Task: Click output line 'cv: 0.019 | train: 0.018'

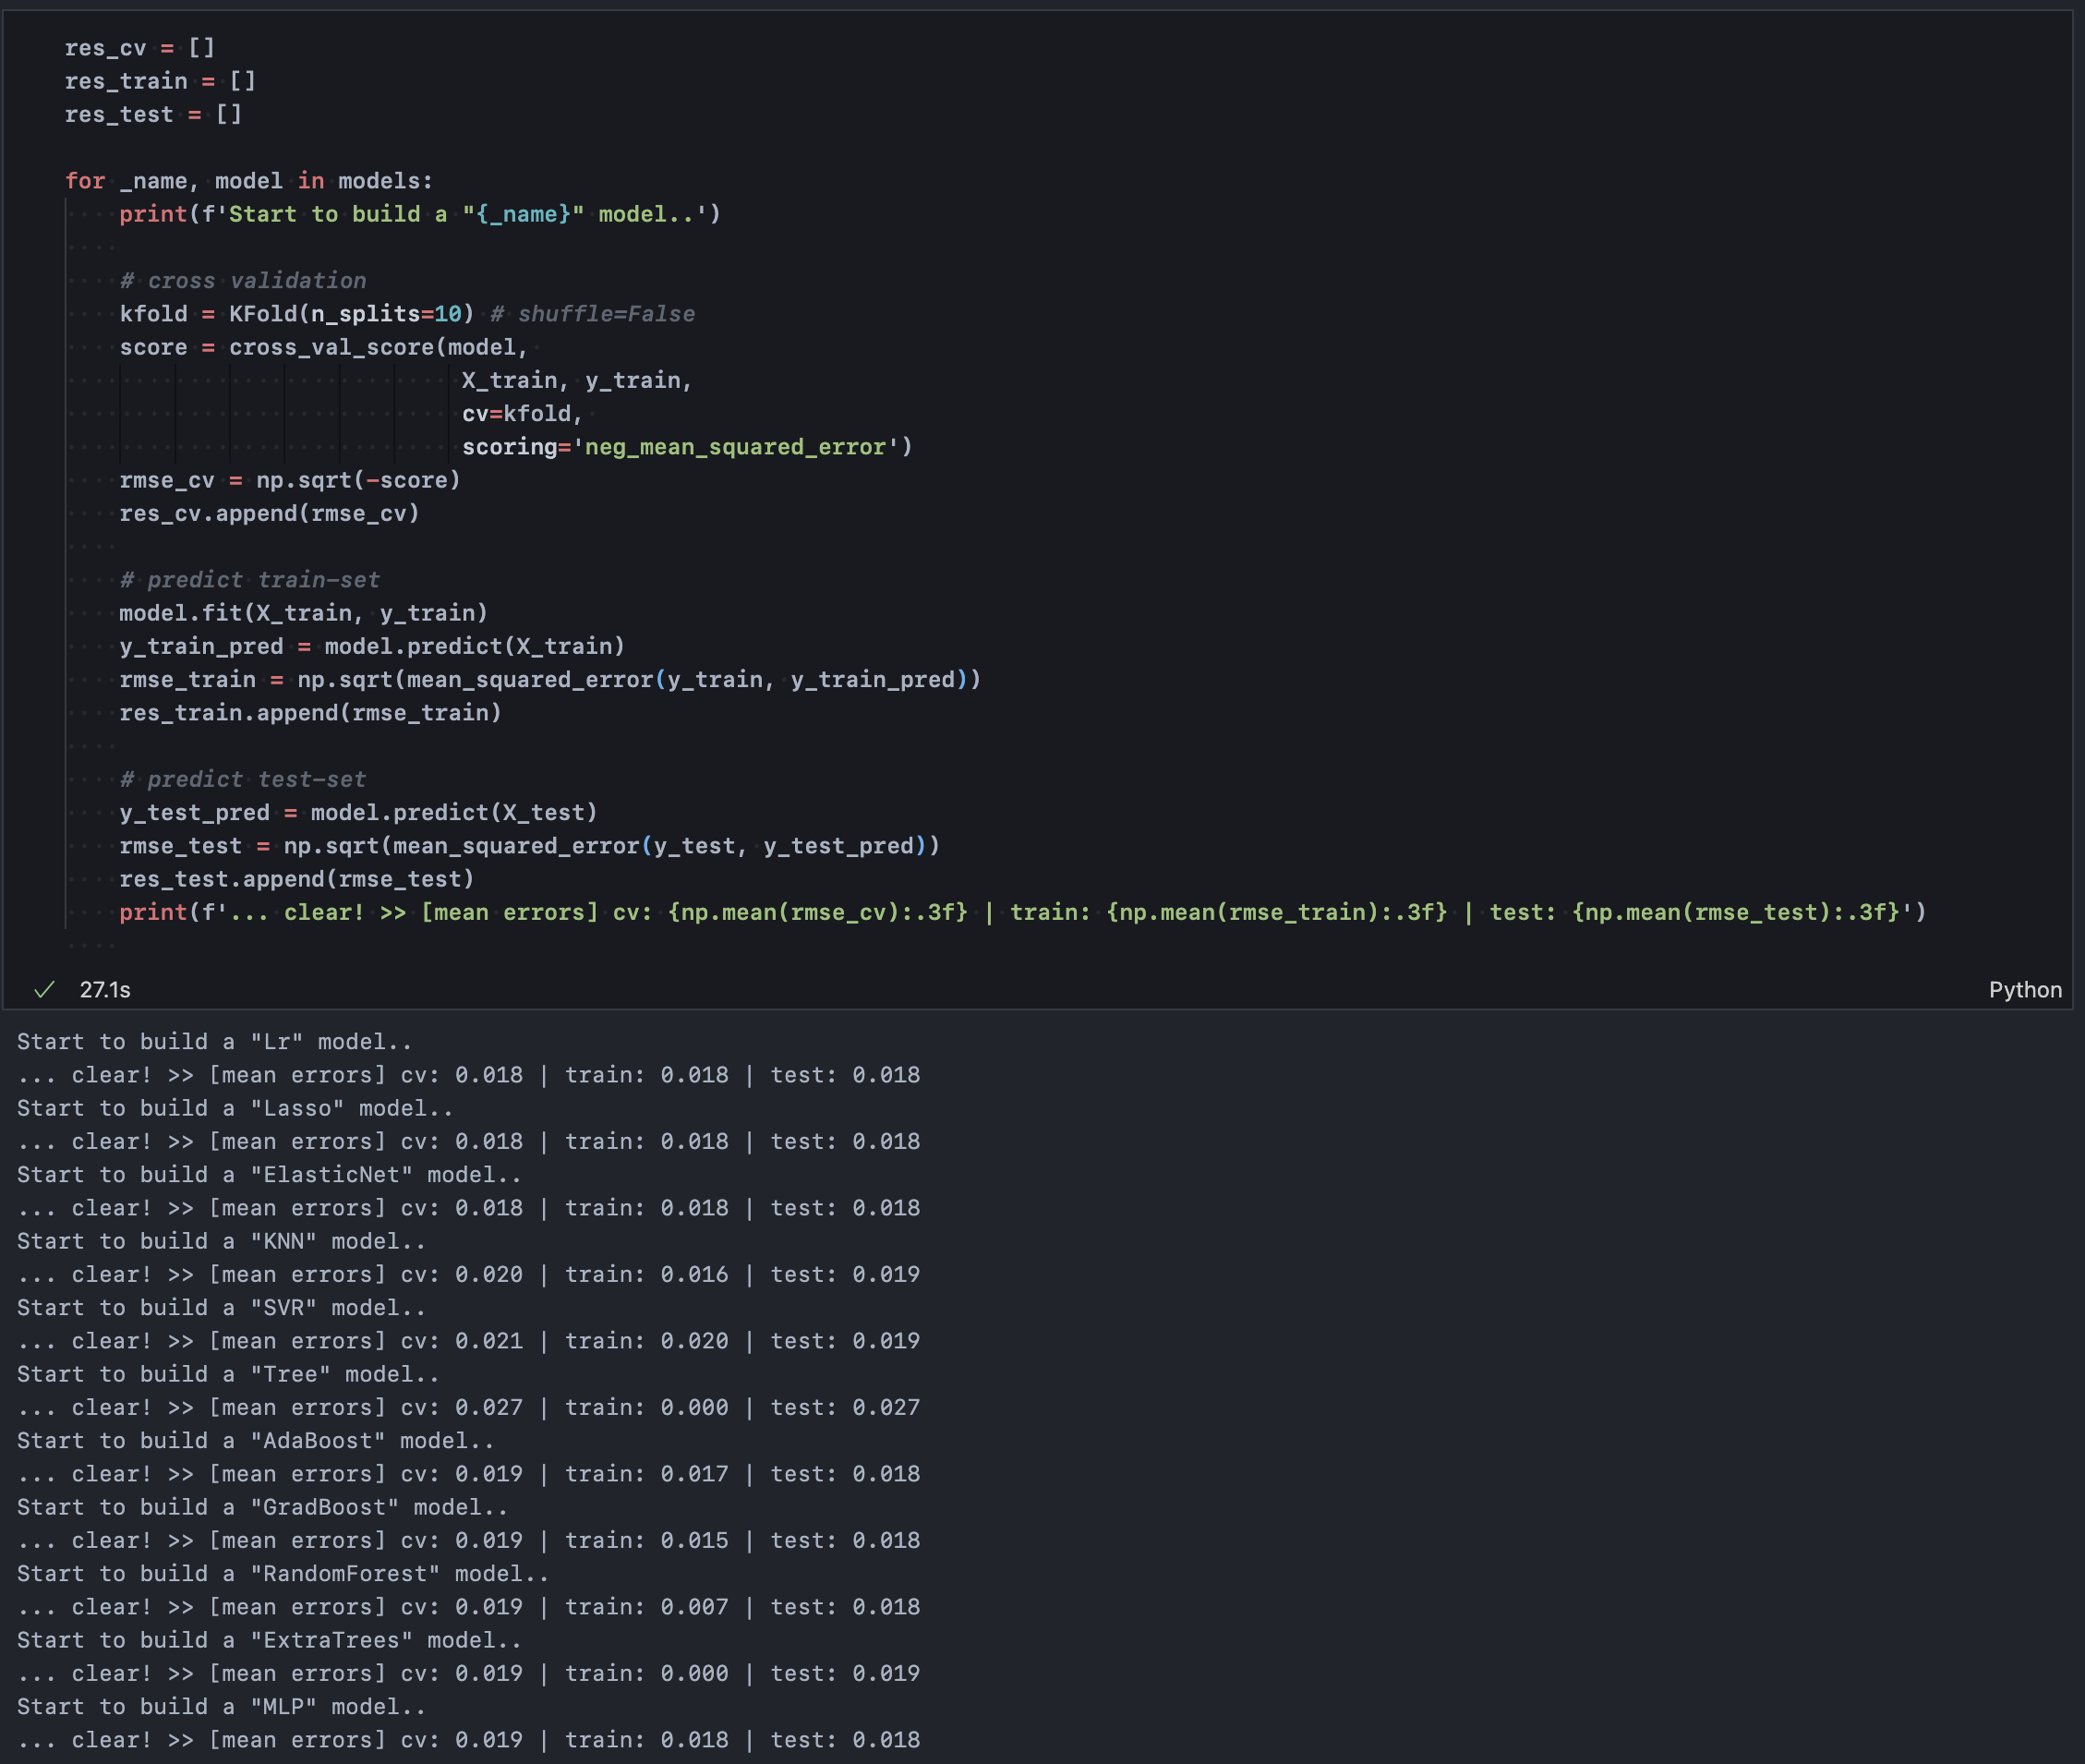Action: [x=469, y=1740]
